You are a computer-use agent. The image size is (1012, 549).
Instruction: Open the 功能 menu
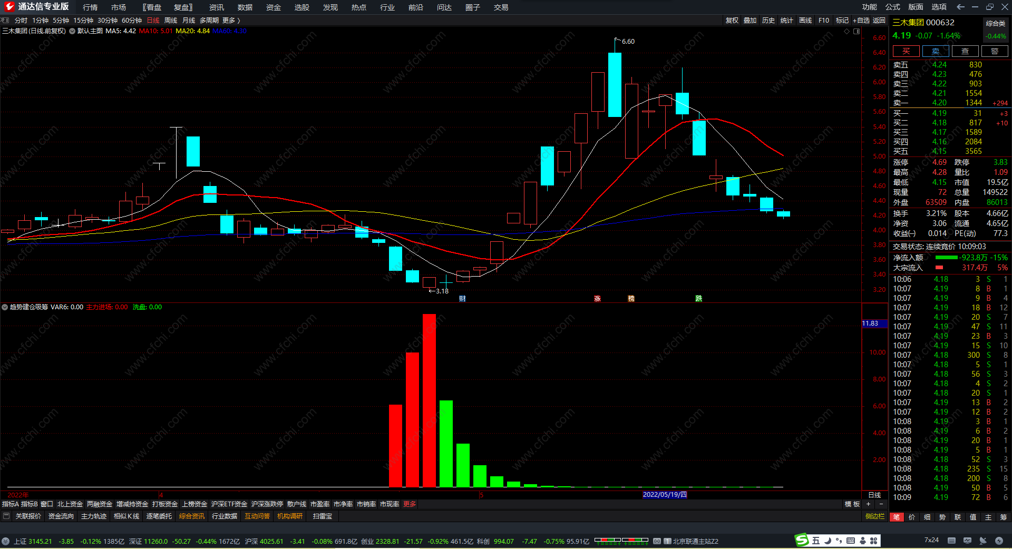(x=870, y=7)
